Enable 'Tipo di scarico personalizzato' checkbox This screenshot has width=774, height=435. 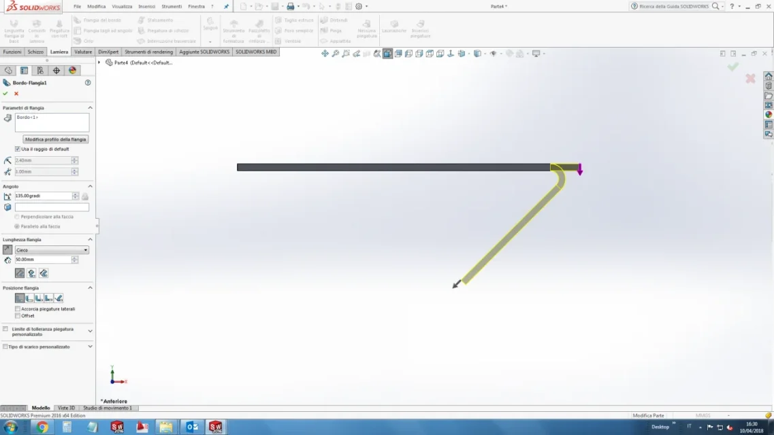click(x=5, y=347)
